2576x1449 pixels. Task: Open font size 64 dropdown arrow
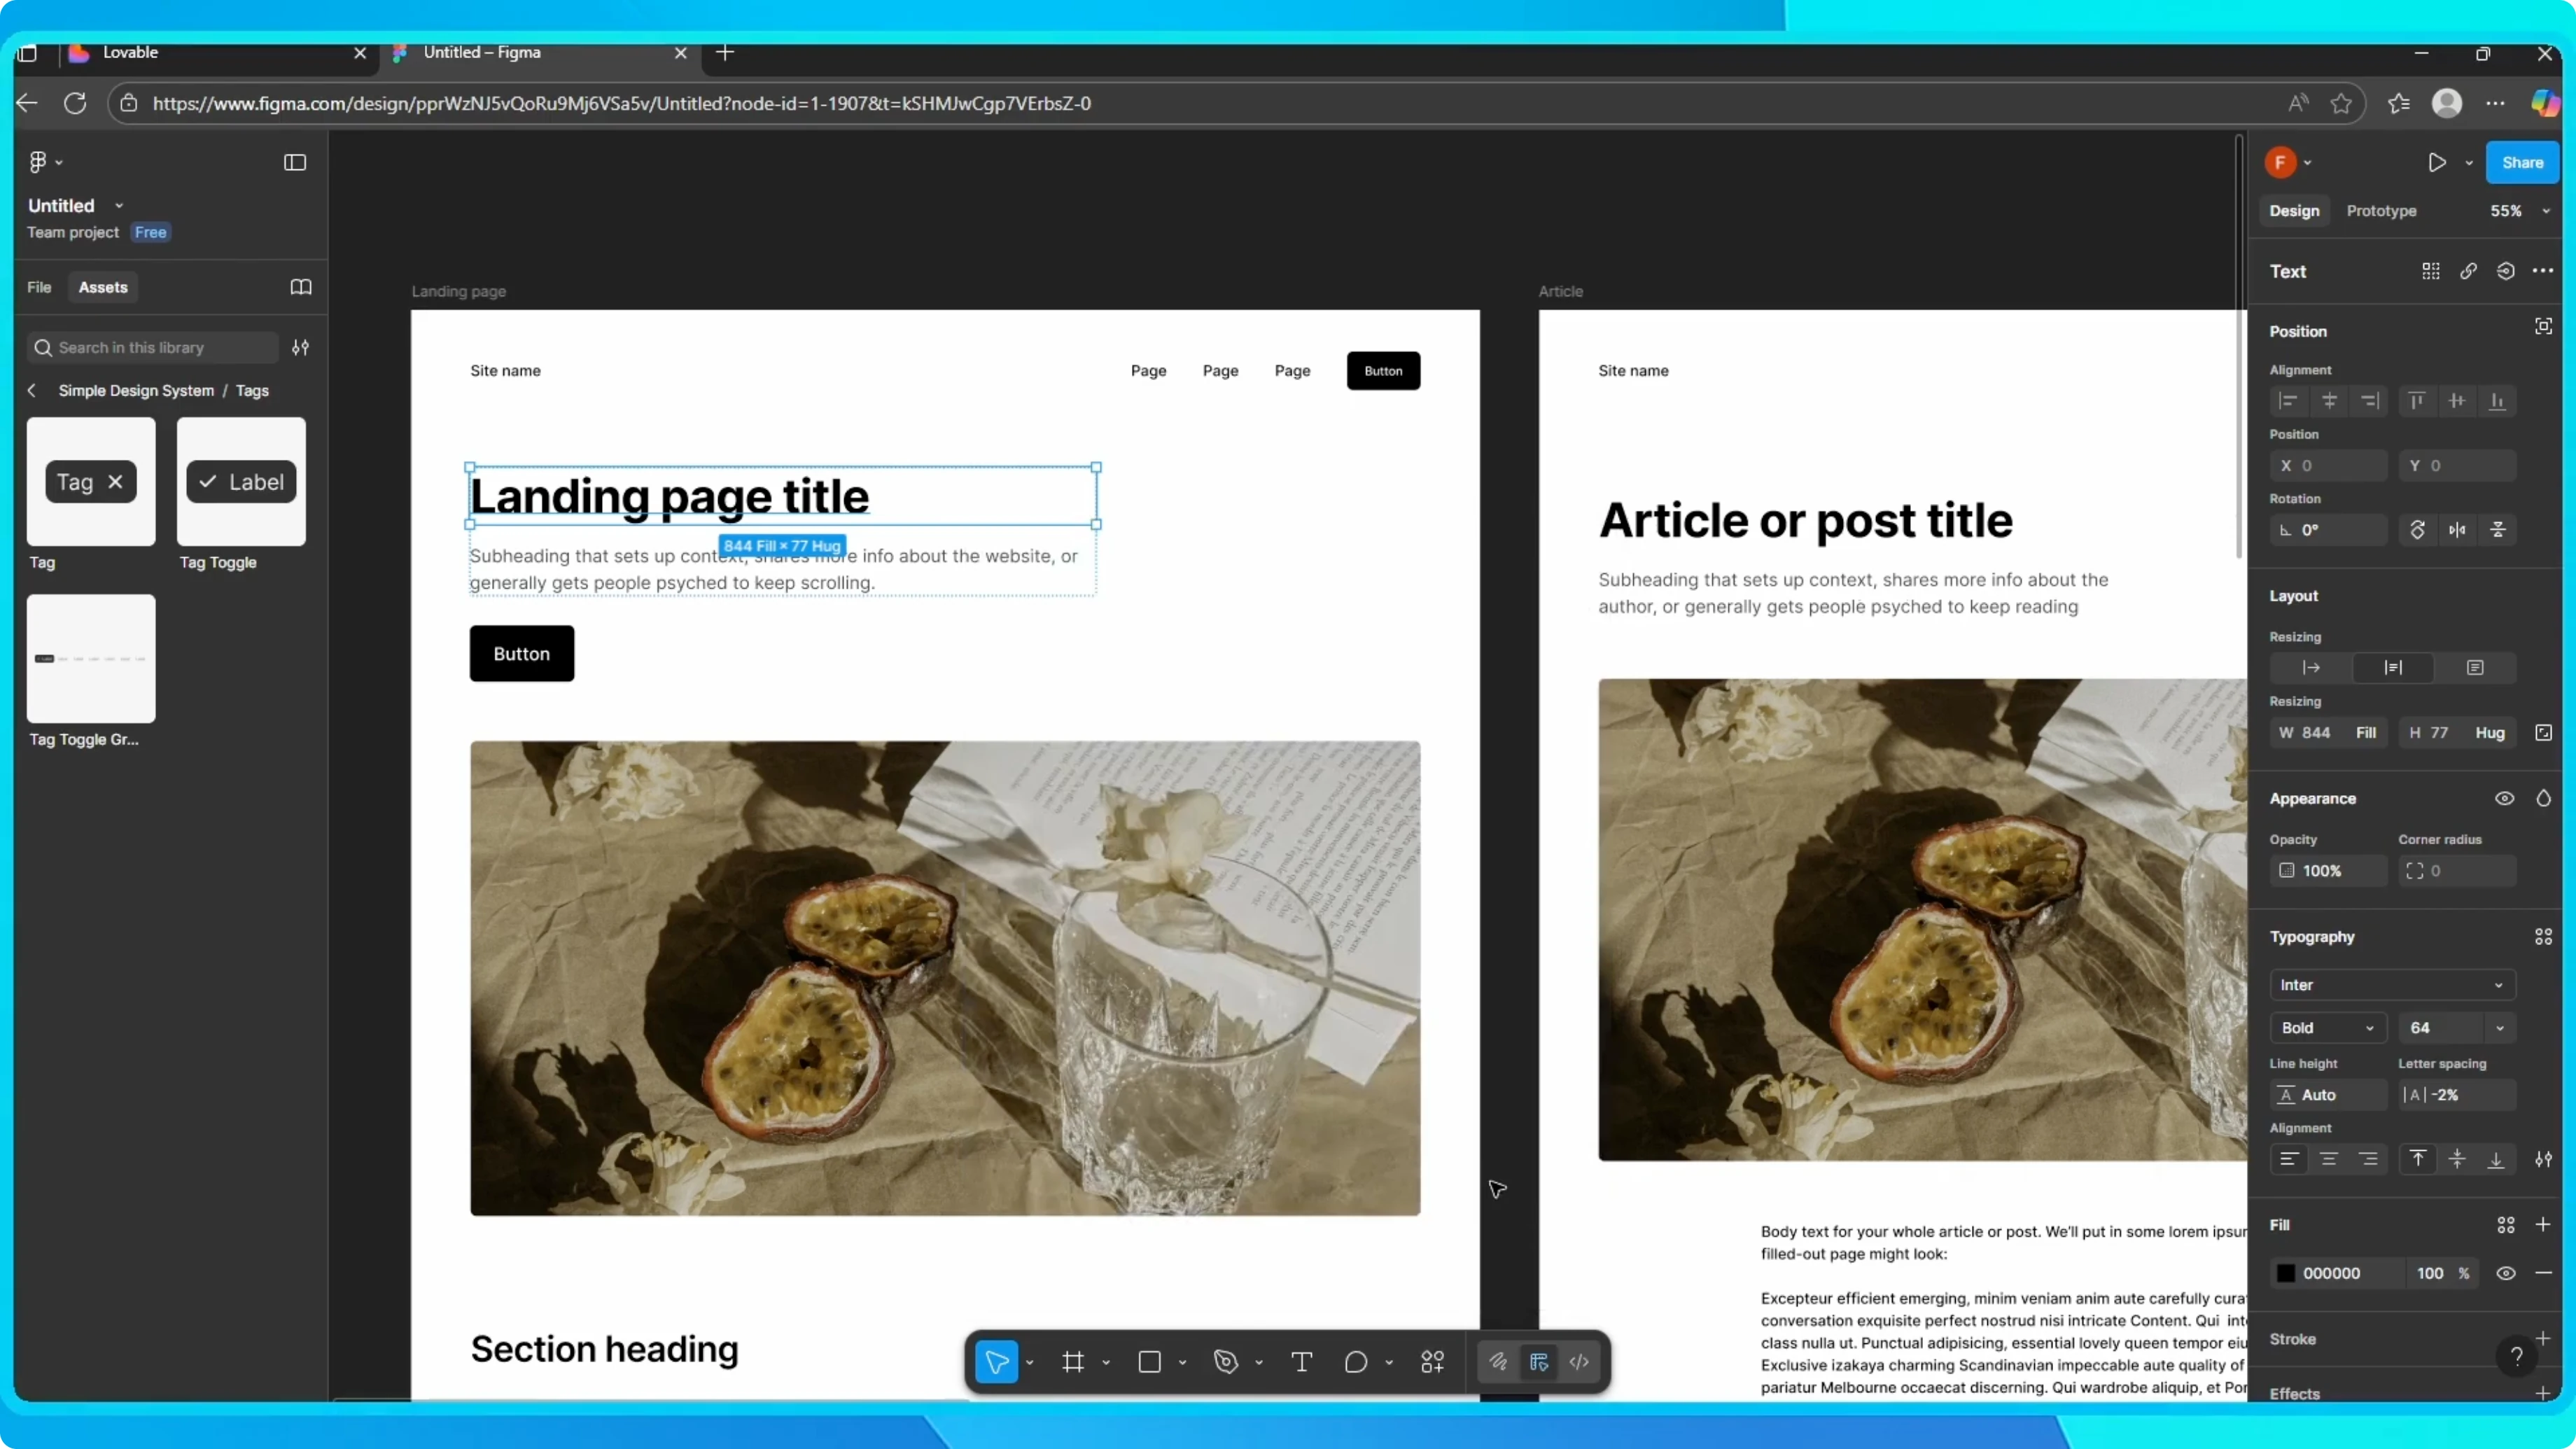(2500, 1028)
